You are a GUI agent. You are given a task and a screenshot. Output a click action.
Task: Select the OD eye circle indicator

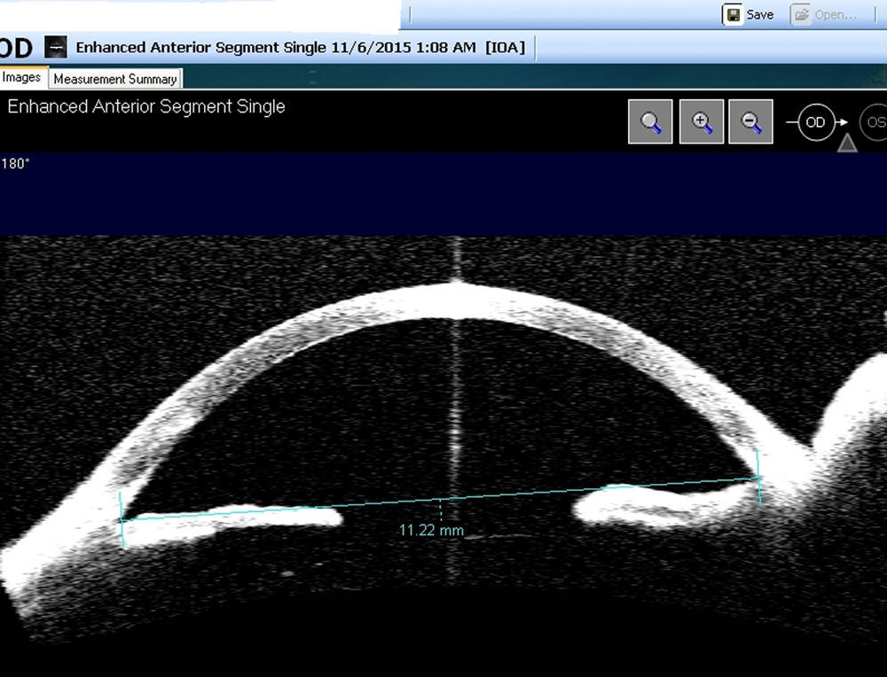tap(815, 122)
